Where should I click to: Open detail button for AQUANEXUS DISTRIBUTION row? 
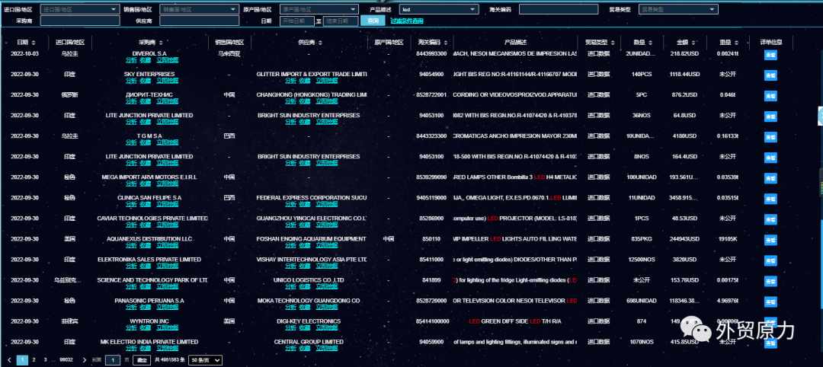[x=770, y=241]
